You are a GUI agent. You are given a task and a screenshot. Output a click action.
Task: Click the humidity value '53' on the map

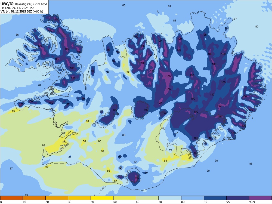(x=87, y=121)
